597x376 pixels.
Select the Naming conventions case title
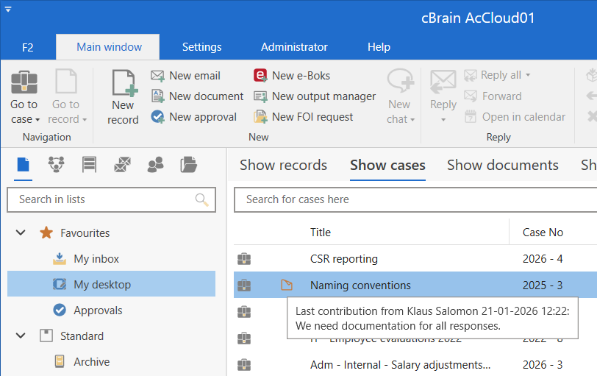click(360, 285)
